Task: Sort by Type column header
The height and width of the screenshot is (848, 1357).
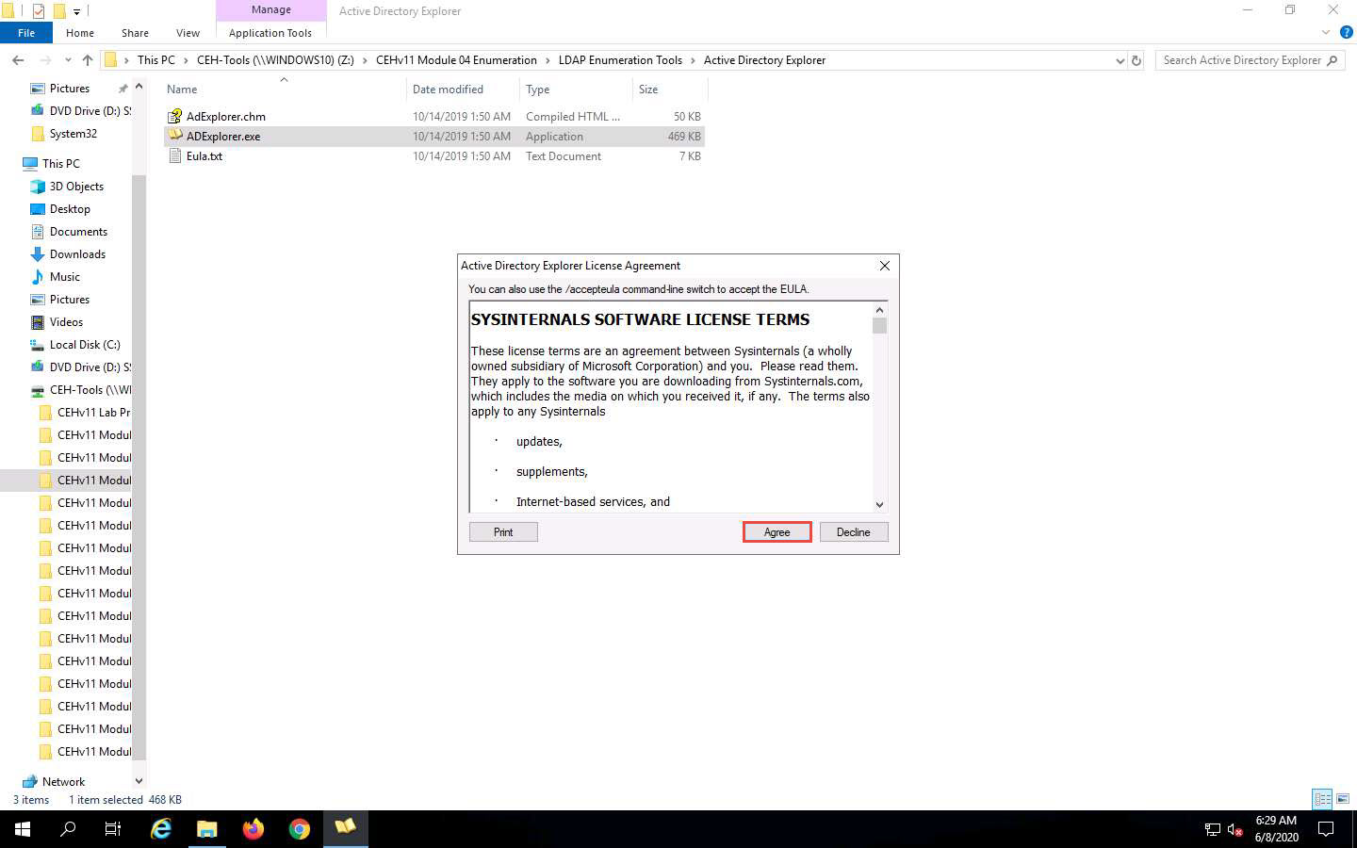Action: [x=537, y=90]
